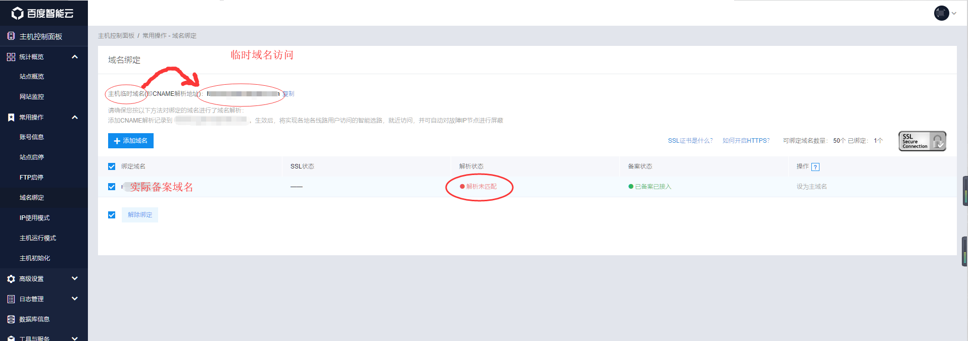Click 设为主域名 in the operations column
Image resolution: width=968 pixels, height=341 pixels.
812,187
